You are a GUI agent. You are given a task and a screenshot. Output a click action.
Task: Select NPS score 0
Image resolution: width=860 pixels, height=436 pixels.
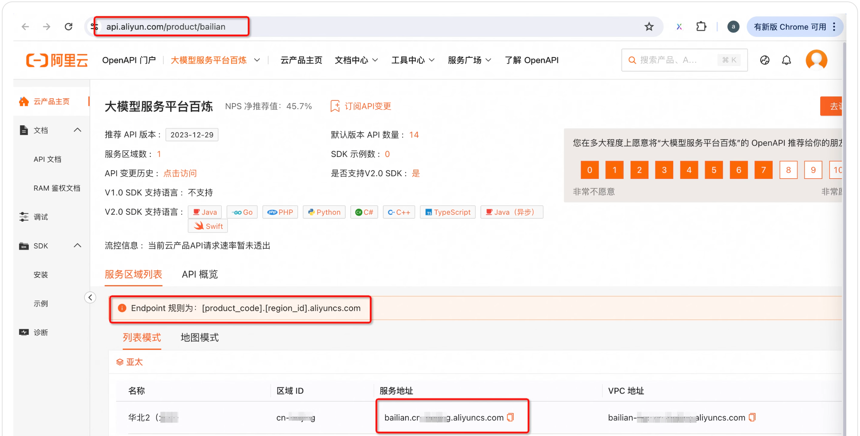pyautogui.click(x=589, y=170)
